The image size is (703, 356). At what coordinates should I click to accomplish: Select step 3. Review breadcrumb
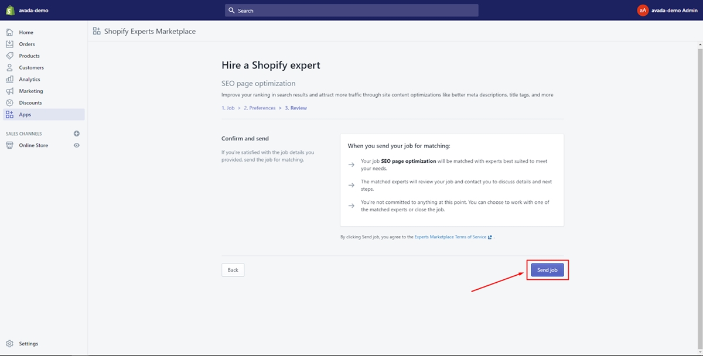296,108
